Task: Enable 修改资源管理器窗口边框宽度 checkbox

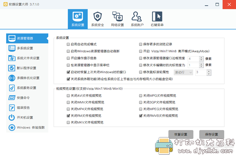Action: (141, 58)
